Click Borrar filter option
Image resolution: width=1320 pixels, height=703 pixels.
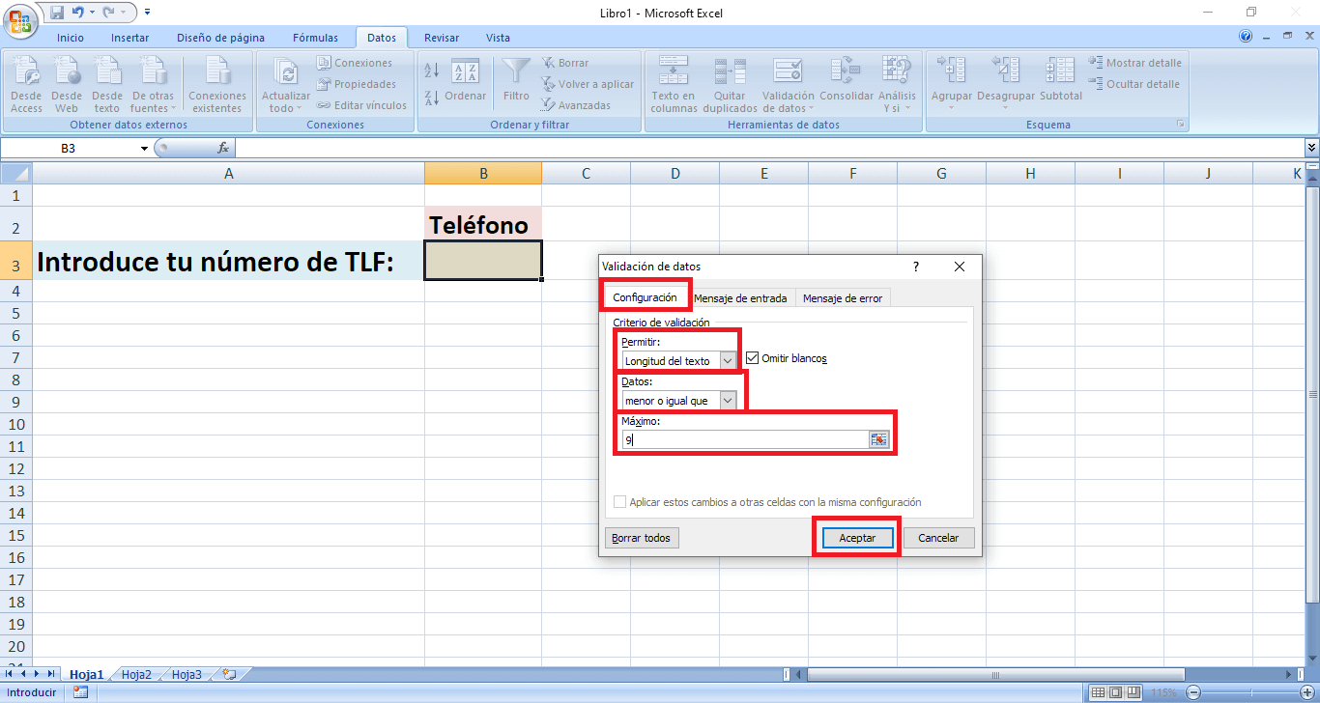[x=564, y=63]
